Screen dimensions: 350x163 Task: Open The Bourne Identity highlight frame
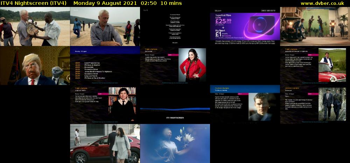[245, 104]
